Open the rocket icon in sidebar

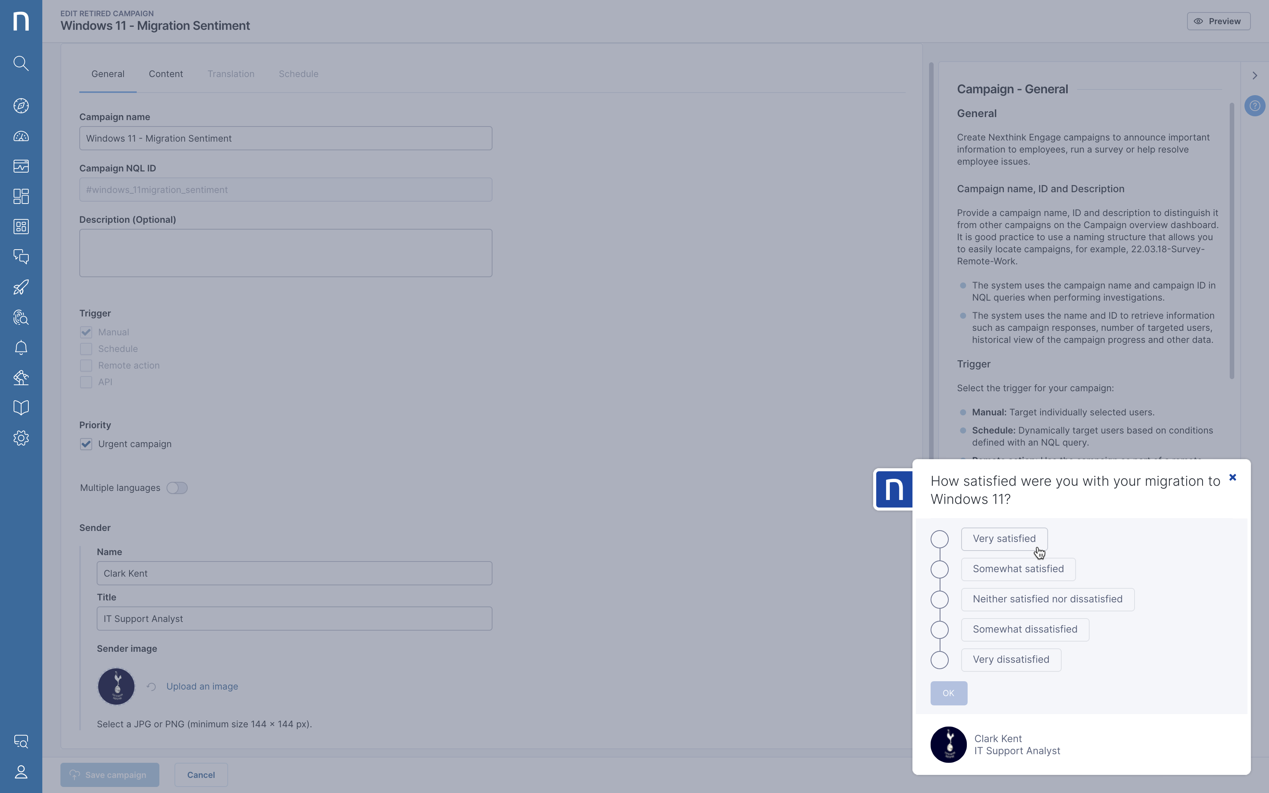(21, 287)
